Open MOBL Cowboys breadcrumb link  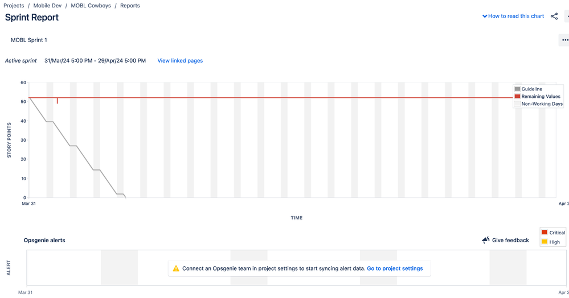click(x=91, y=6)
